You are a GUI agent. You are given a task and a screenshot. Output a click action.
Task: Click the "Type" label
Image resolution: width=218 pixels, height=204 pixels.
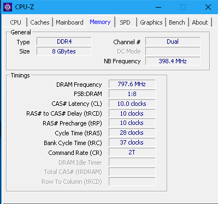click(x=23, y=42)
